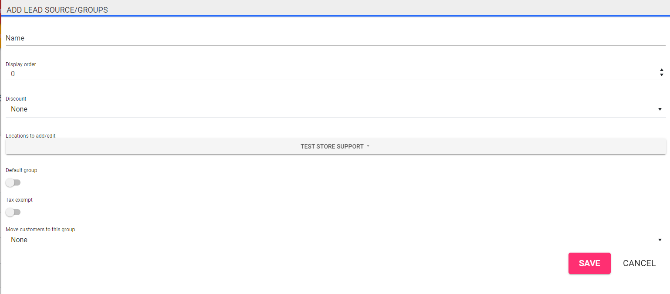Toggle the Tax exempt switch

pos(13,212)
